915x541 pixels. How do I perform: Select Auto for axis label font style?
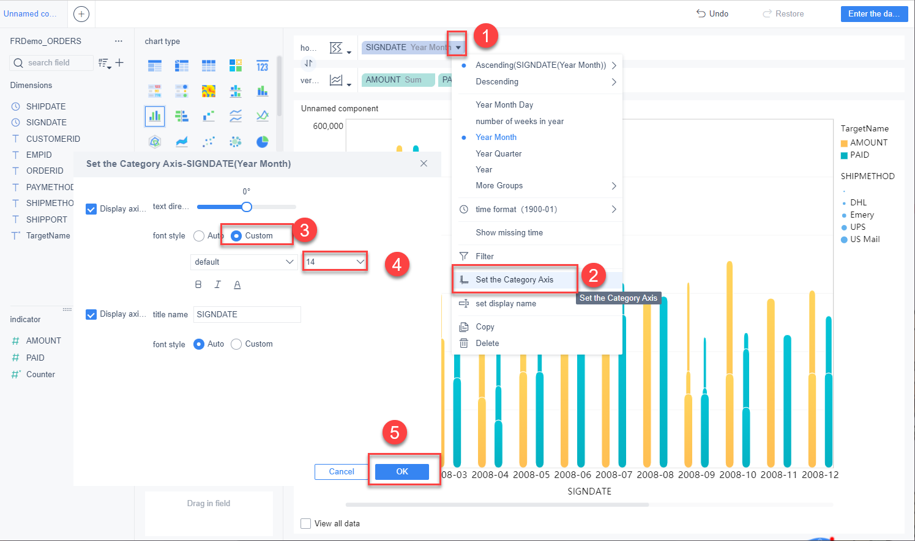[199, 235]
